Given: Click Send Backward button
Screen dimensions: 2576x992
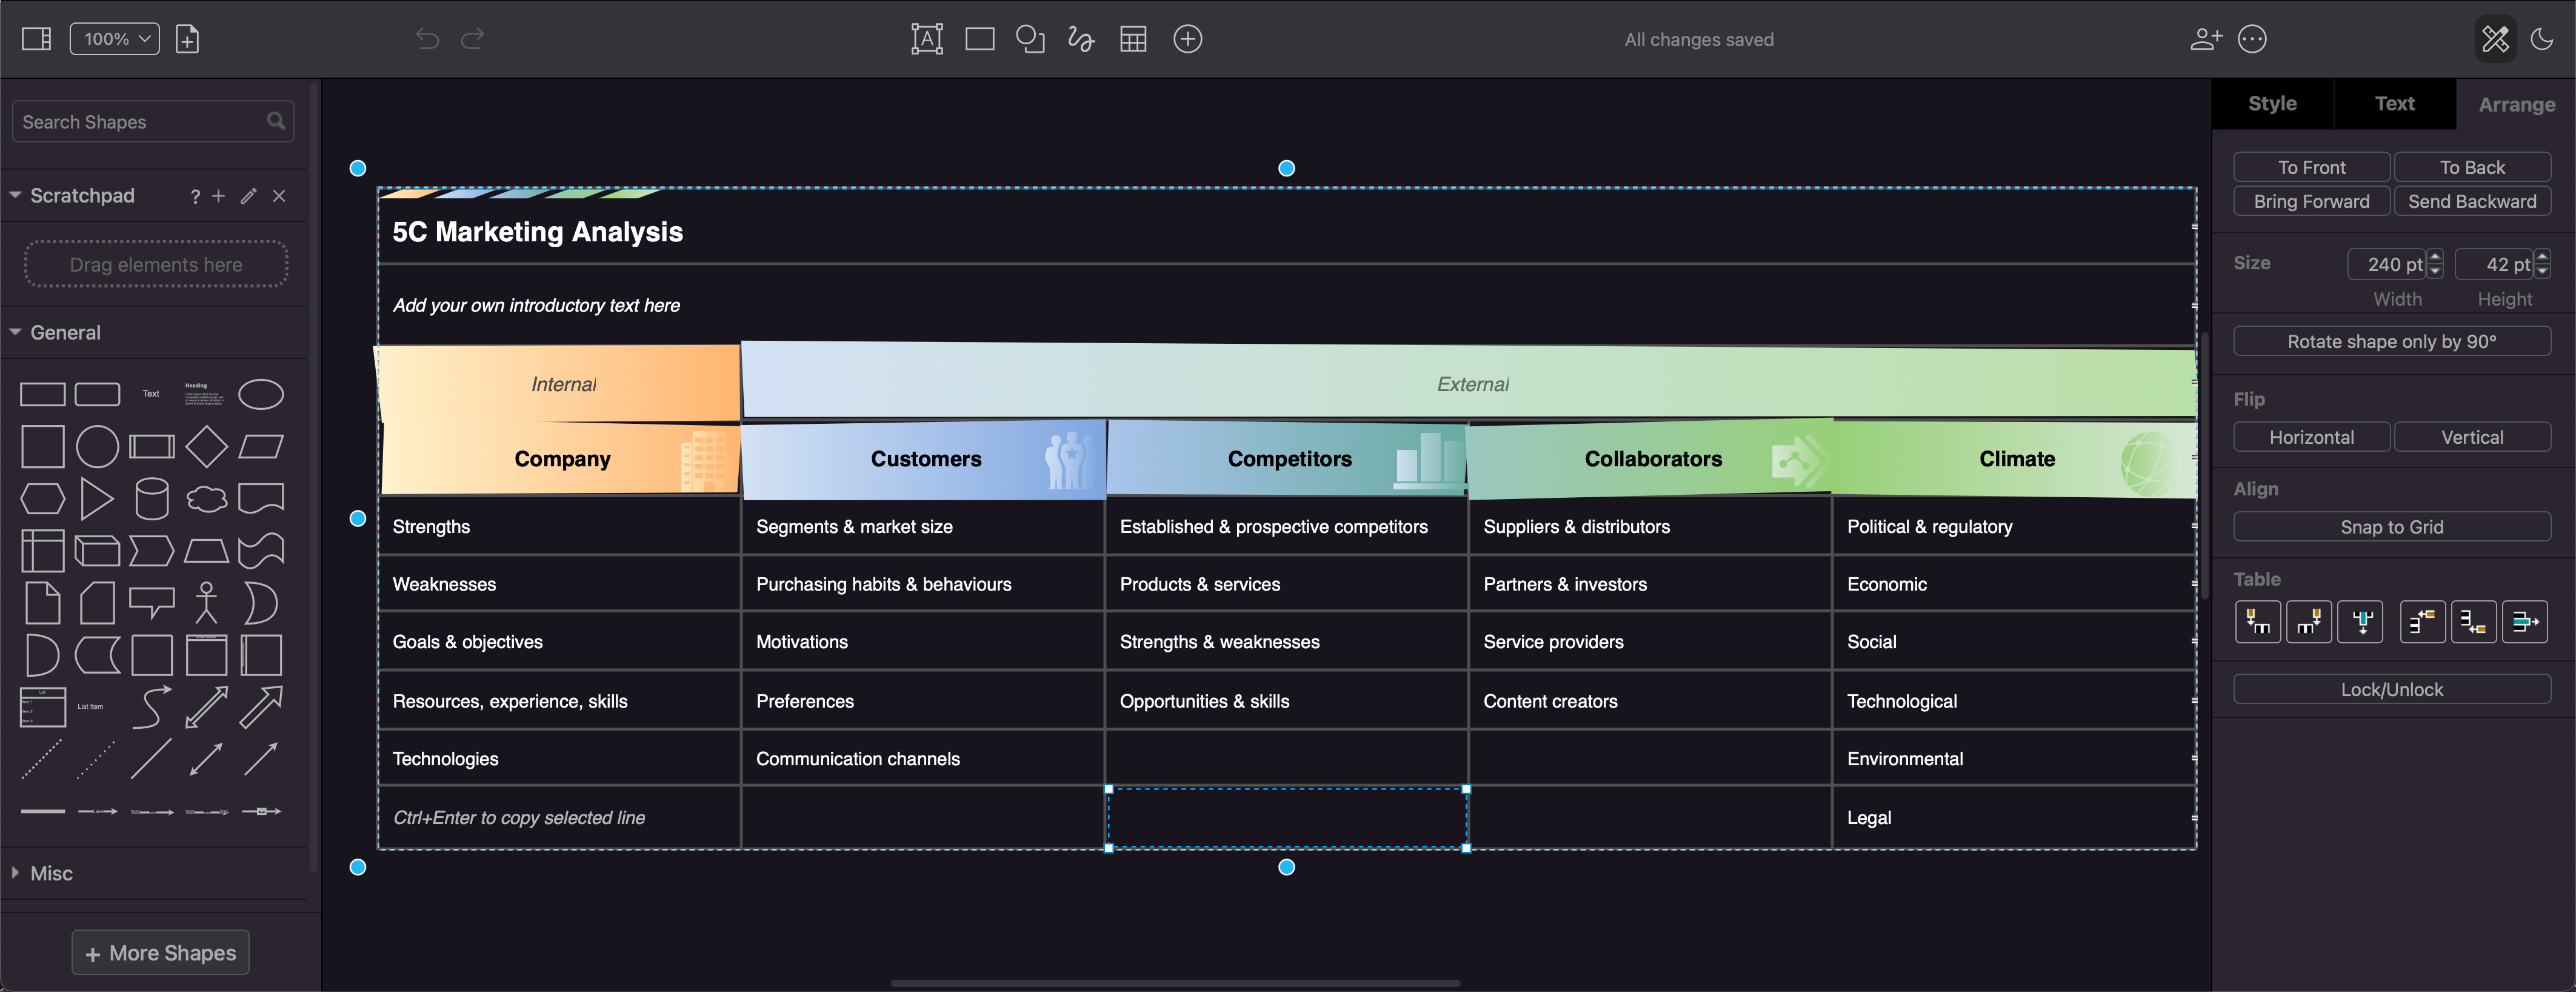Looking at the screenshot, I should (2472, 200).
